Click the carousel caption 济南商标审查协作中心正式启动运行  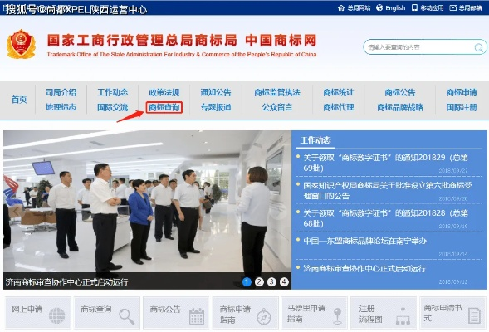click(66, 282)
